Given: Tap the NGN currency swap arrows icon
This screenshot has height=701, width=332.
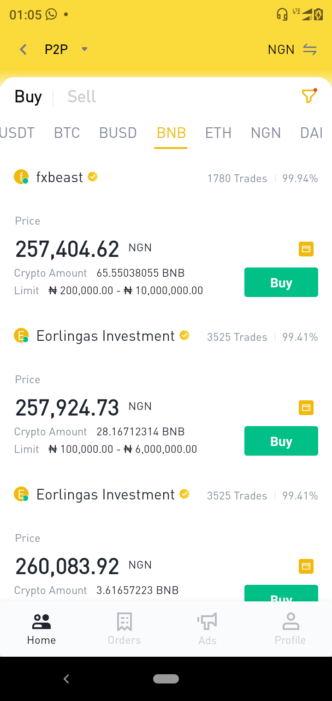Looking at the screenshot, I should click(310, 49).
